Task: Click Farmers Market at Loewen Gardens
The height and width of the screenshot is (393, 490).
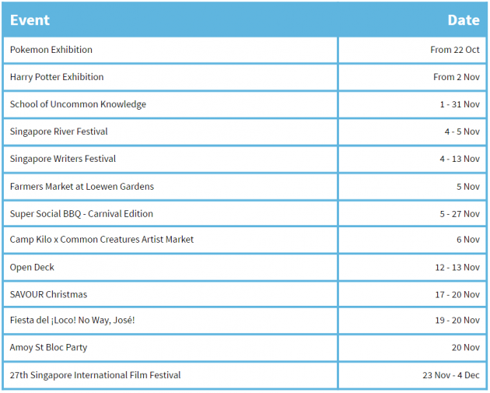Action: tap(82, 187)
